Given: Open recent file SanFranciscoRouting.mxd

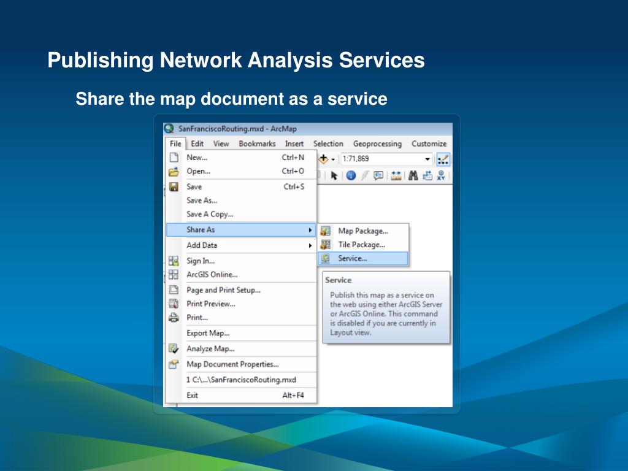Looking at the screenshot, I should click(x=241, y=380).
